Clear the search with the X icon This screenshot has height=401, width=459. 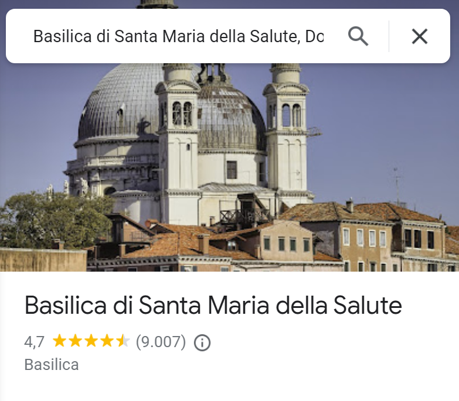(420, 36)
